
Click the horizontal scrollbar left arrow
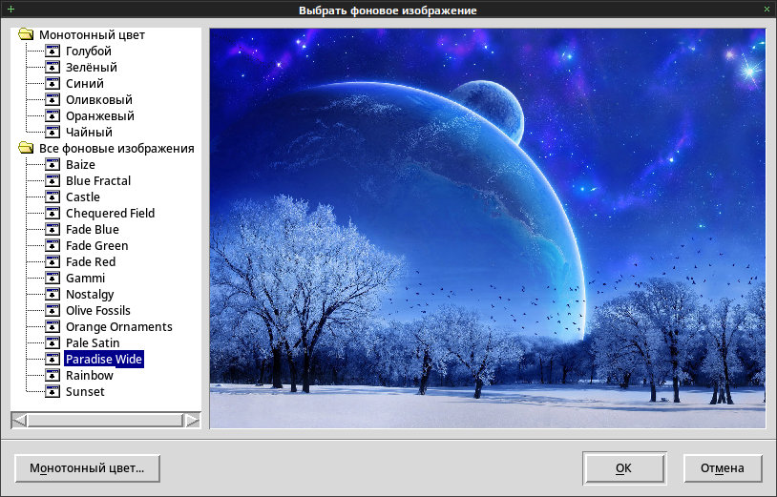pyautogui.click(x=19, y=421)
